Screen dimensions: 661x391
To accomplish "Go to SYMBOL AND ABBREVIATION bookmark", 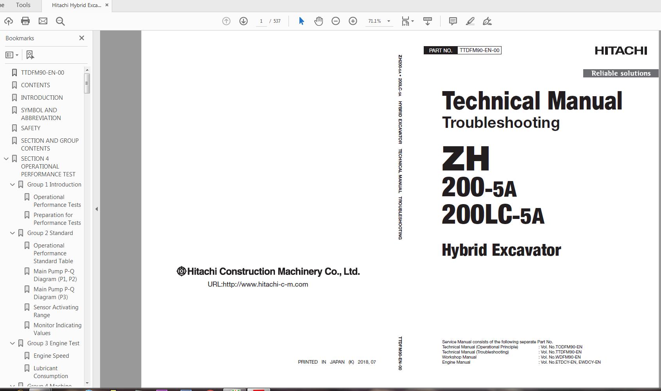I will 41,114.
